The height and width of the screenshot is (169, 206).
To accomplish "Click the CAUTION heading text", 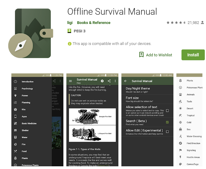I will (x=76, y=95).
